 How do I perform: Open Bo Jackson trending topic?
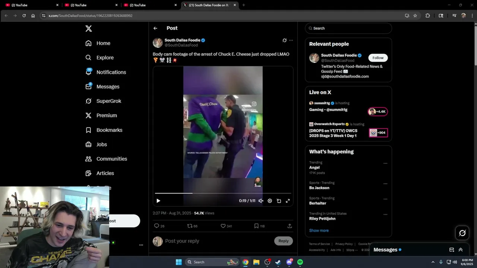pos(319,188)
